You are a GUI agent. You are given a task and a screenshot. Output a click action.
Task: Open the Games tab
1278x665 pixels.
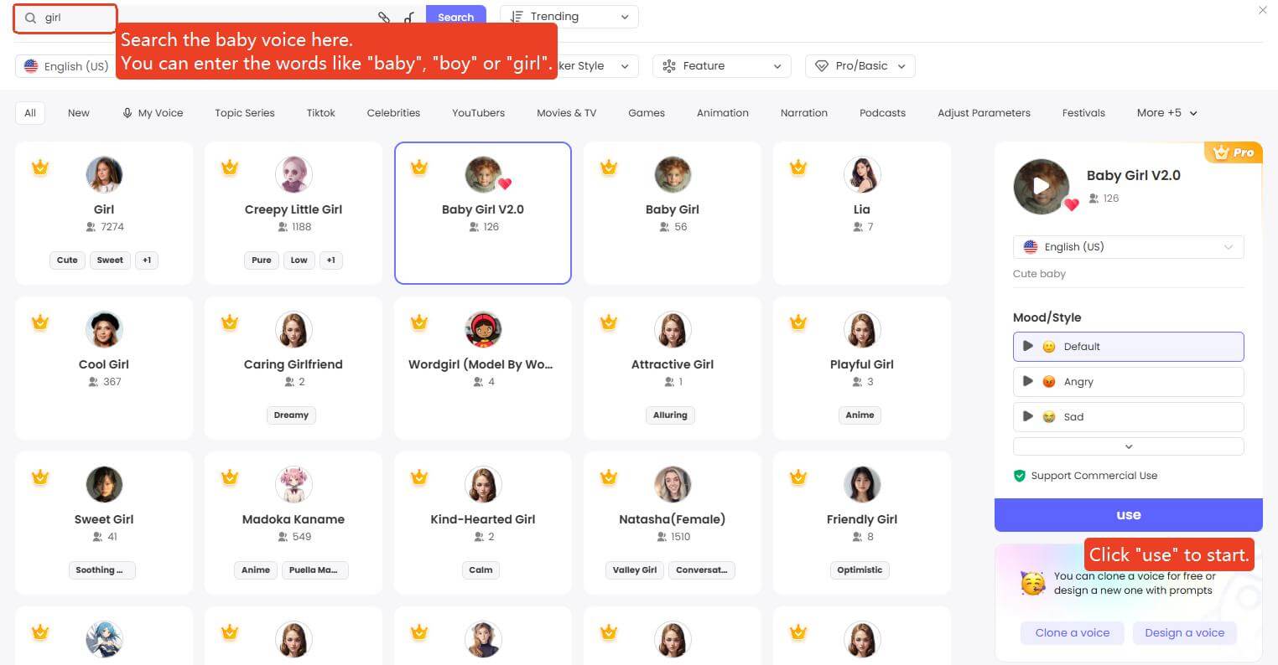pos(647,113)
